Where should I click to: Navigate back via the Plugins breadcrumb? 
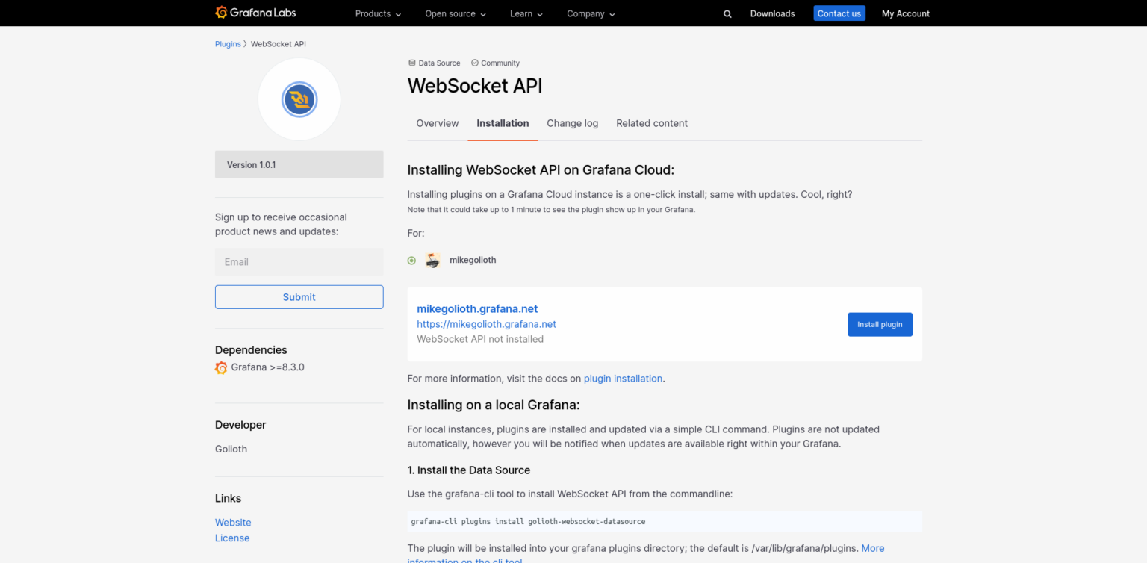228,43
